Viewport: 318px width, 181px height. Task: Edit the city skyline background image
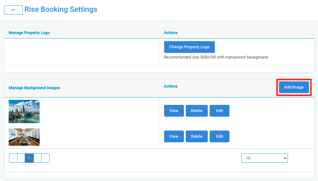tap(219, 111)
